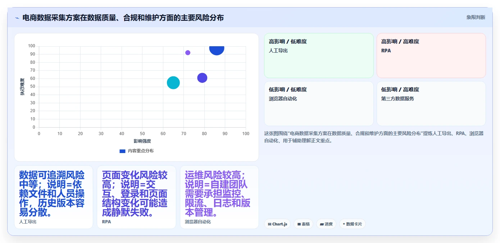
Task: Click the summary paragraph starting 这张图围绕
Action: pos(374,137)
